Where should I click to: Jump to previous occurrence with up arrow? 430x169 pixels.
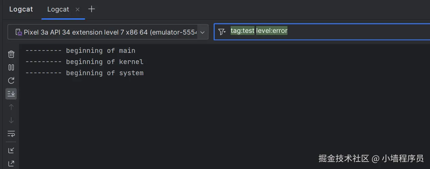click(x=11, y=107)
